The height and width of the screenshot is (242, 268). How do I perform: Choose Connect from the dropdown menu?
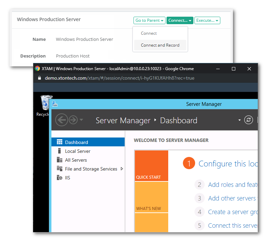(x=149, y=33)
